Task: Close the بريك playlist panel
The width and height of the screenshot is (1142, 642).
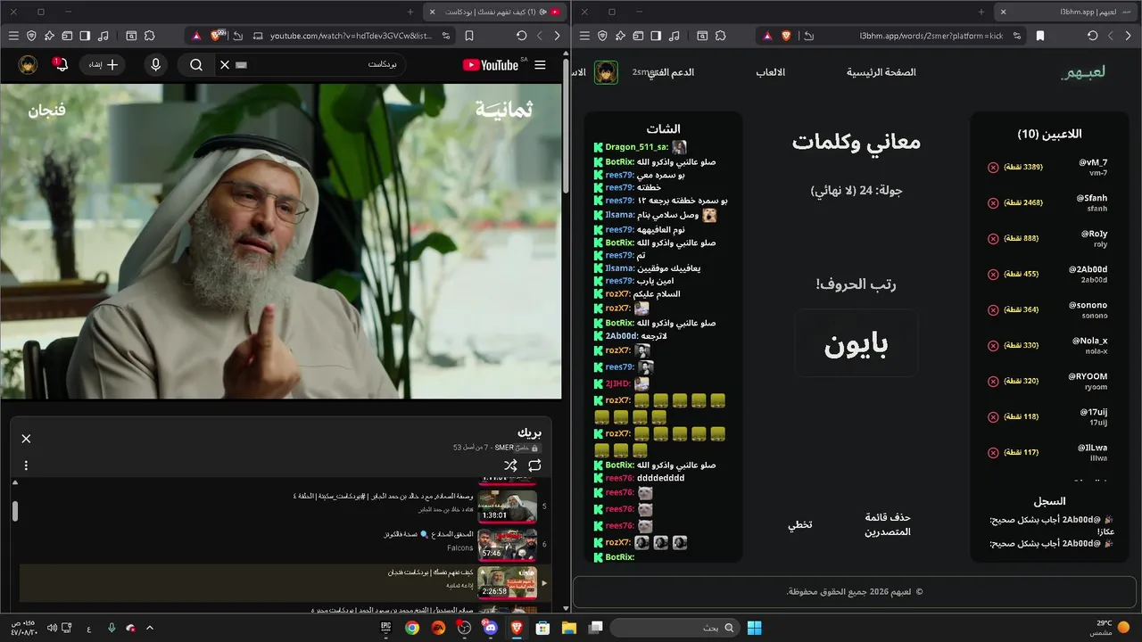Action: point(26,439)
